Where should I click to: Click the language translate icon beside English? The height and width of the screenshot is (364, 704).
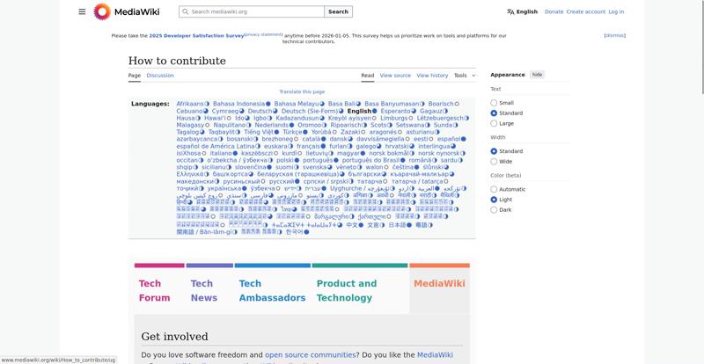pos(510,11)
